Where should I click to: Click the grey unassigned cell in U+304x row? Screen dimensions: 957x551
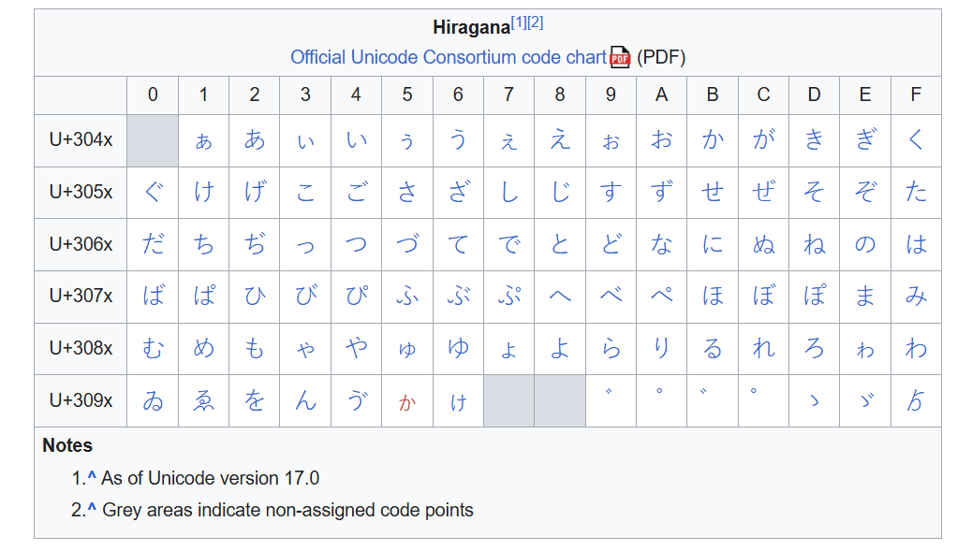[153, 141]
